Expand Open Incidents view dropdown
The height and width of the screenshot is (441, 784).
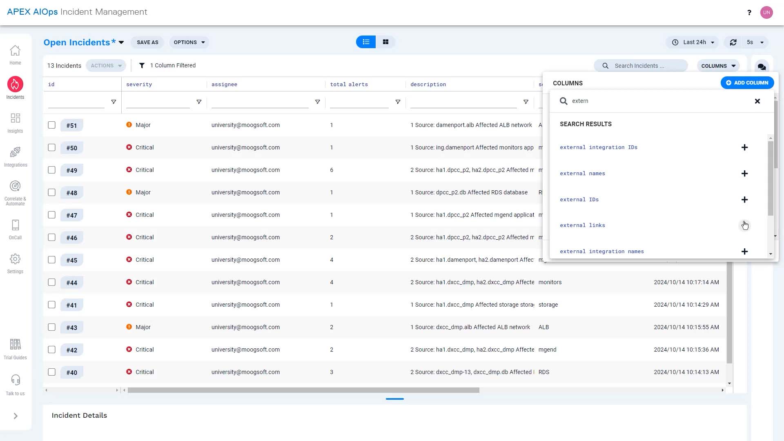tap(121, 42)
